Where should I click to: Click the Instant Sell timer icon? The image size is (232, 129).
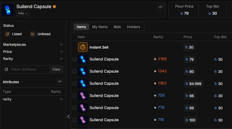tap(83, 47)
